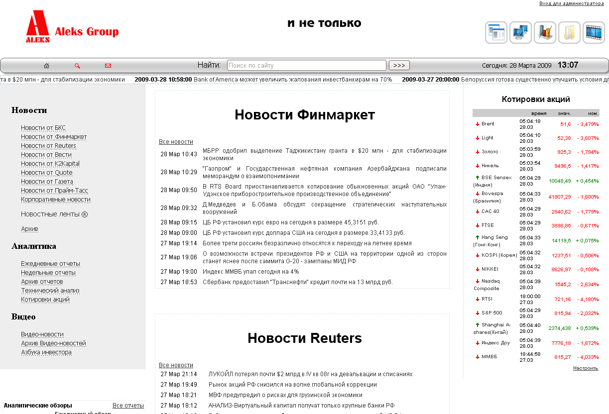The height and width of the screenshot is (414, 609).
Task: Click the S&P 500 quote name
Action: tap(492, 313)
